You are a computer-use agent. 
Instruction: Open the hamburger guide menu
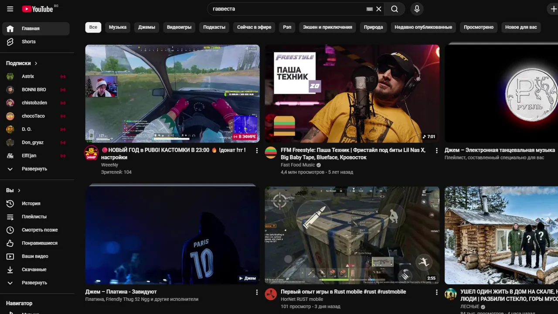point(10,9)
